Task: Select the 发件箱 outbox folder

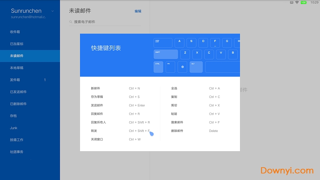Action: pos(15,80)
